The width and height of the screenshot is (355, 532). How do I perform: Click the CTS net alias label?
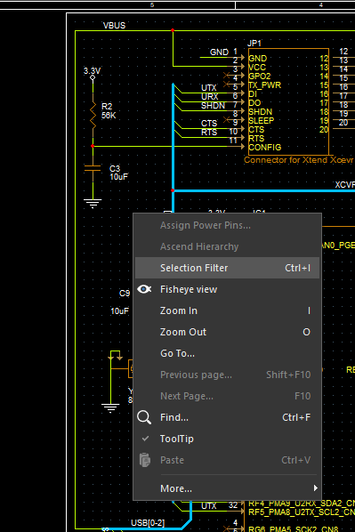(x=209, y=123)
